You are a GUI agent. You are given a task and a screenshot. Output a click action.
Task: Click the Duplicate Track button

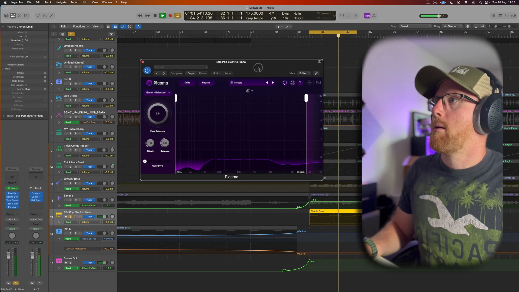click(x=62, y=34)
